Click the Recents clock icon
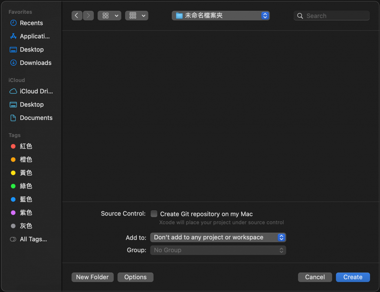The width and height of the screenshot is (380, 292). point(13,23)
